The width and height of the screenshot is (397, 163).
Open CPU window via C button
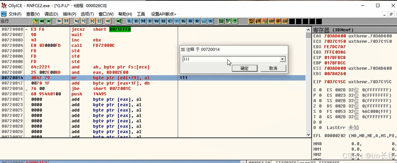tap(170, 21)
